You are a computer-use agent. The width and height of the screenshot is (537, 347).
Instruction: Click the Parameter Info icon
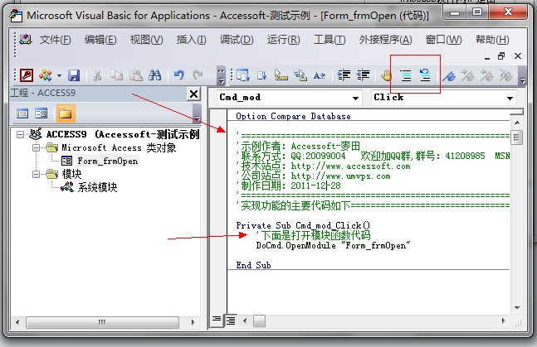tap(300, 75)
